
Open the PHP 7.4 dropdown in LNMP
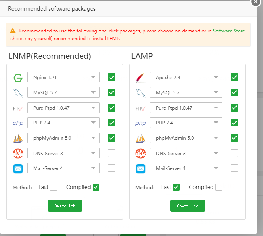63,123
